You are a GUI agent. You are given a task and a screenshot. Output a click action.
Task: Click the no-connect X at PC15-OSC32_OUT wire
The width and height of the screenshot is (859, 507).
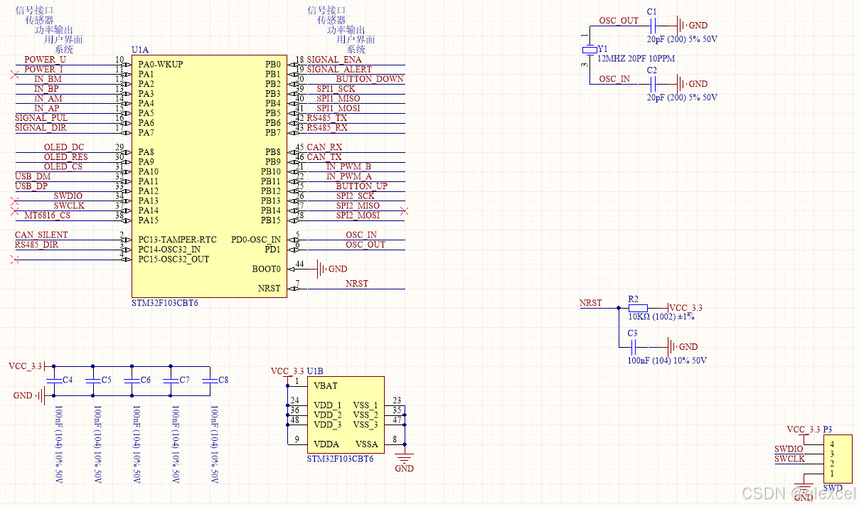click(14, 260)
